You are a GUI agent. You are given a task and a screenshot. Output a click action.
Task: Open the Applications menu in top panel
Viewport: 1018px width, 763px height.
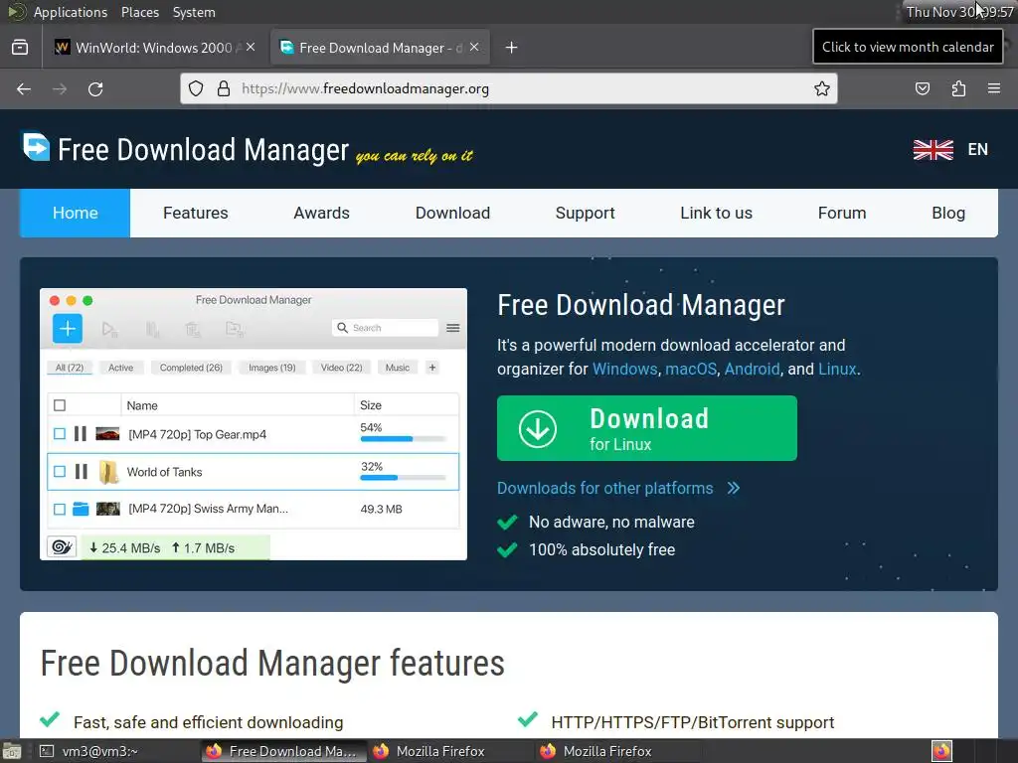pyautogui.click(x=71, y=12)
